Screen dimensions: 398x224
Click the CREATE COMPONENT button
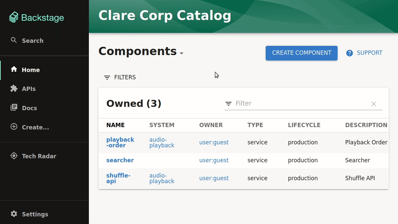click(301, 53)
